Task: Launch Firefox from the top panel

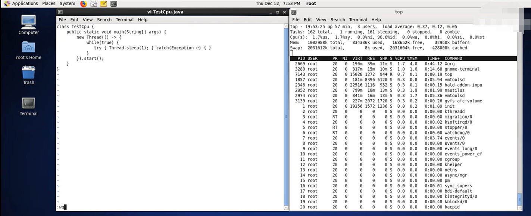Action: coord(83,4)
